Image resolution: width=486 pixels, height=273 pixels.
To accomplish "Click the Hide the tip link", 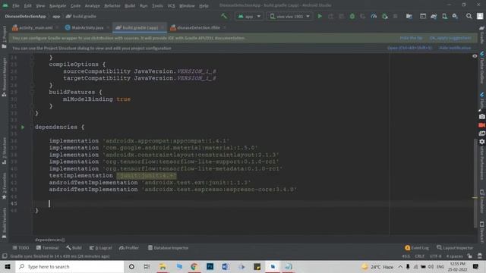I will click(x=411, y=38).
